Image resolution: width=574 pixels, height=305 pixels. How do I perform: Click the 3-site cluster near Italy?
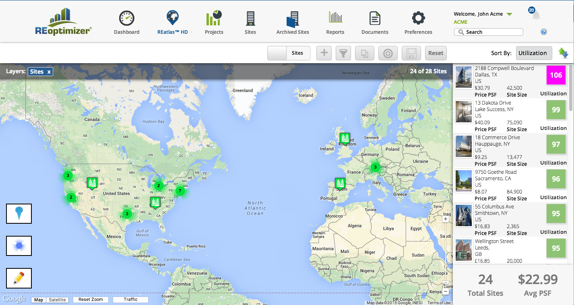375,167
